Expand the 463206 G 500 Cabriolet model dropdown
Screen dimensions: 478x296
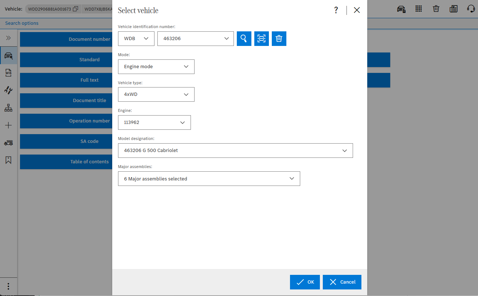pyautogui.click(x=235, y=151)
